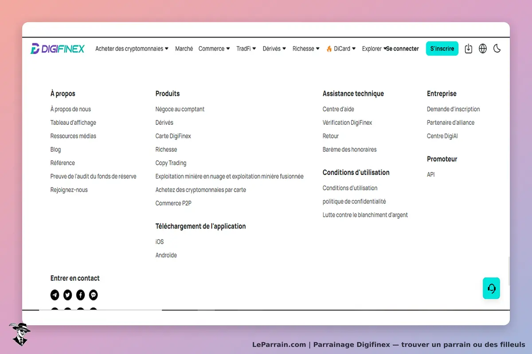532x354 pixels.
Task: Click Se connecter
Action: click(403, 49)
